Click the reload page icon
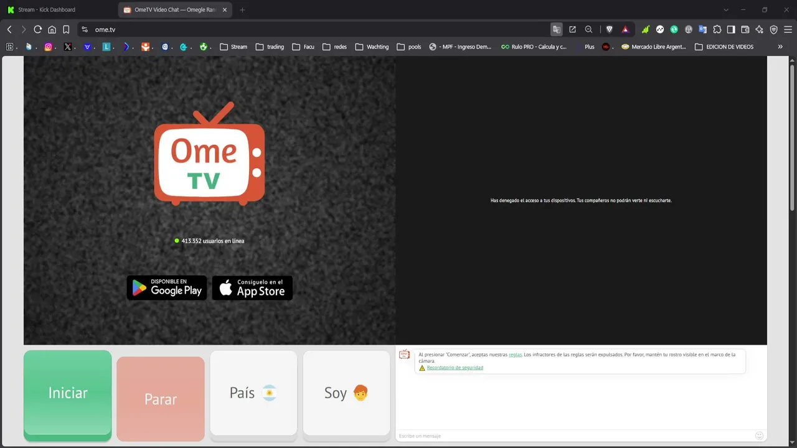The width and height of the screenshot is (797, 448). click(x=37, y=29)
